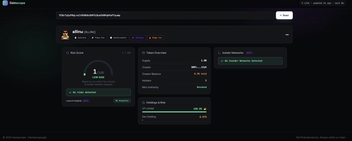Click the Launch Insights BETA badge
The width and height of the screenshot is (352, 141).
tap(86, 101)
